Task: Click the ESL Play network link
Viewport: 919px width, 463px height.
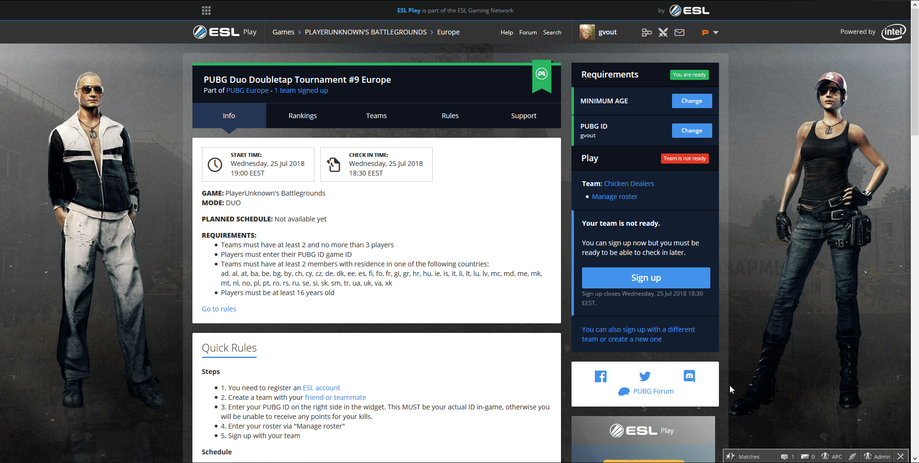Action: coord(409,11)
